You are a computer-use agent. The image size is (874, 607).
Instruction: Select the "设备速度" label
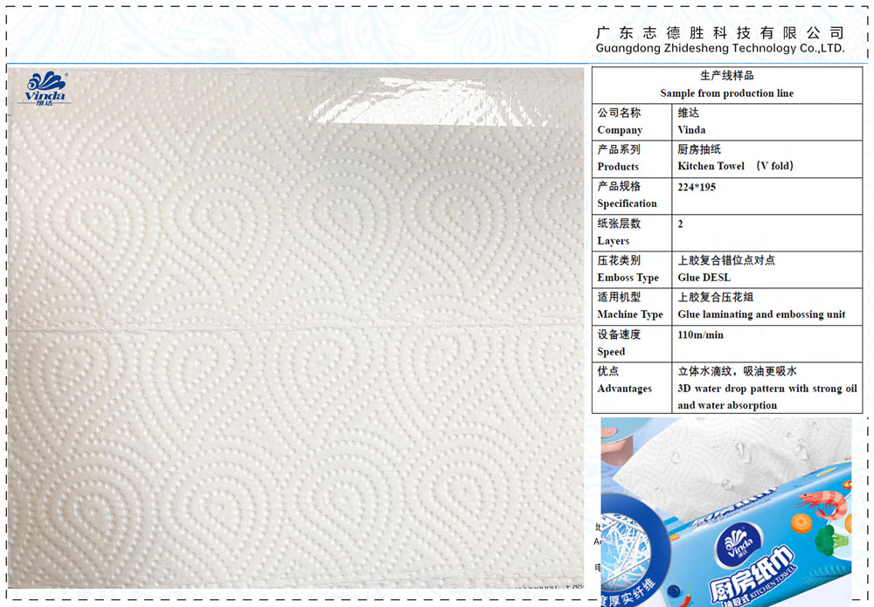(x=619, y=335)
